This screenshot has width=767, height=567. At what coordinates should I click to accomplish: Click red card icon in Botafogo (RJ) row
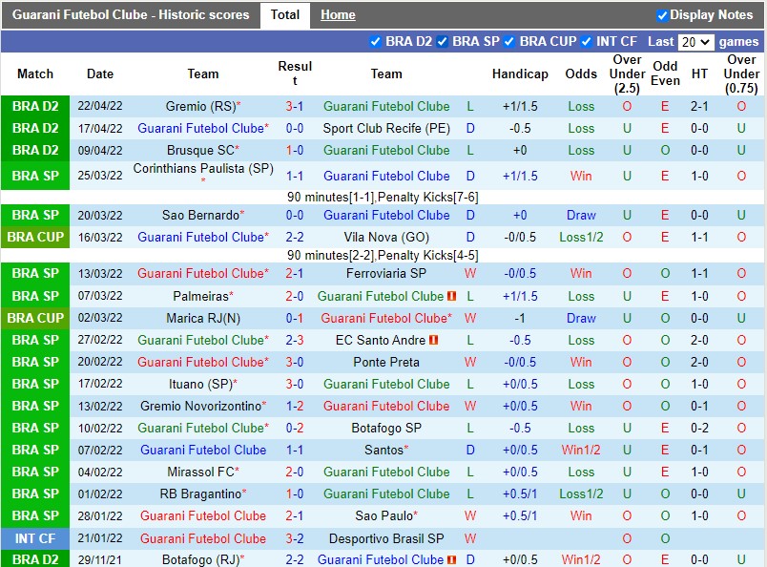click(452, 559)
